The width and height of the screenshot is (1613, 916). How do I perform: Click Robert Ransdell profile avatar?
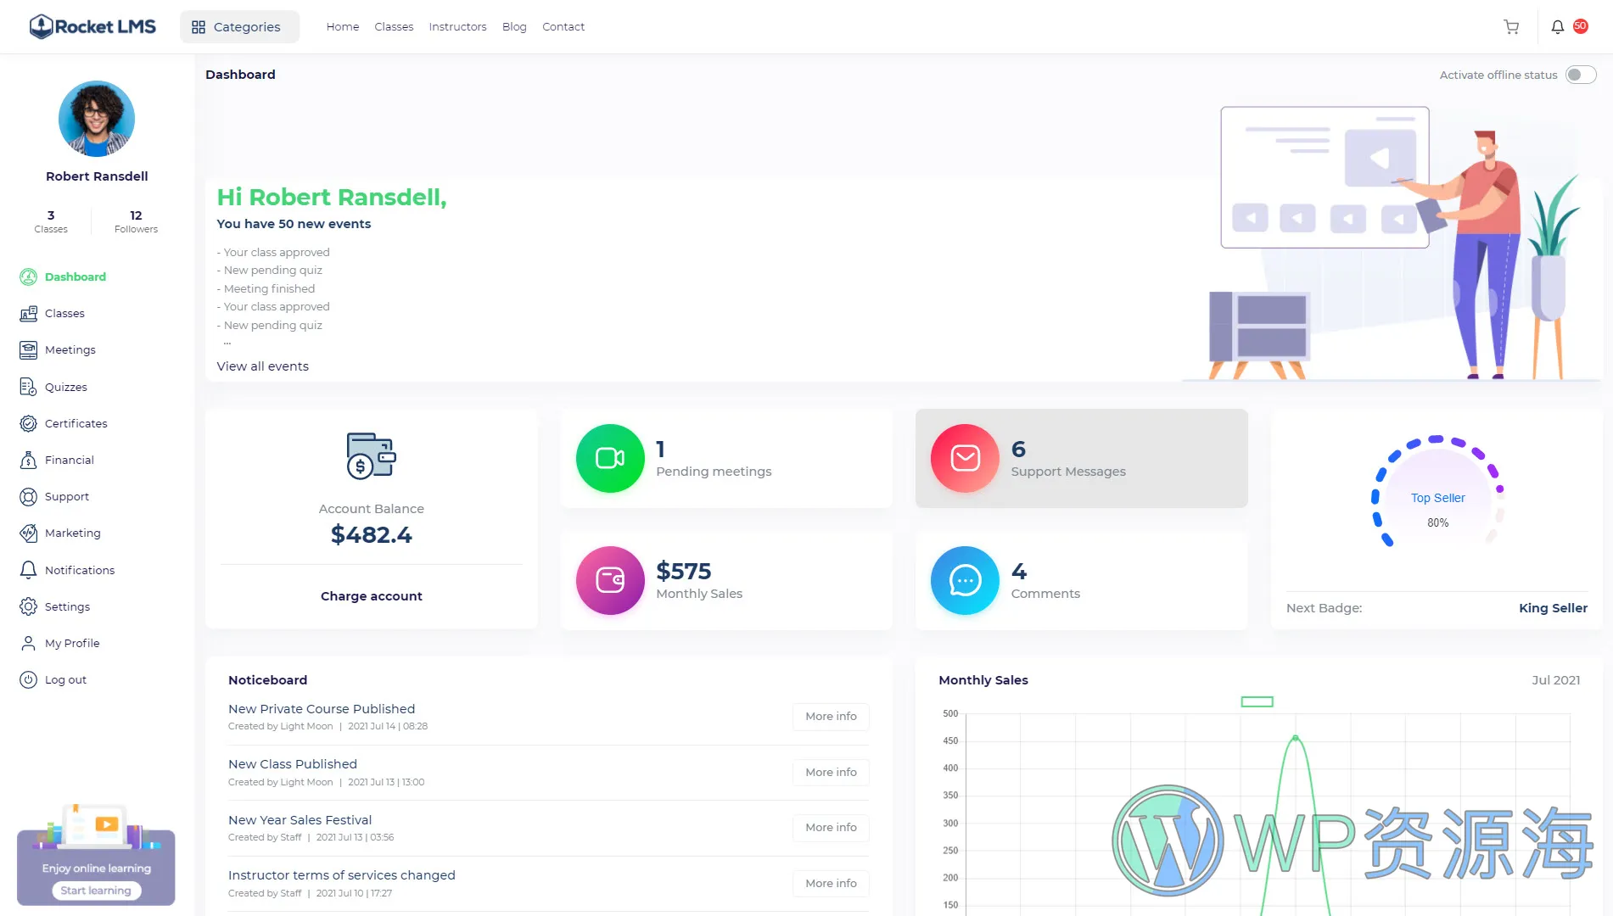97,119
